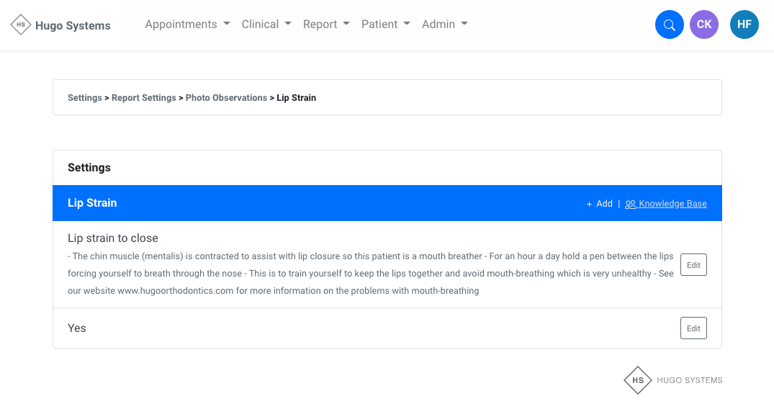Click the purple CK user avatar
774x404 pixels.
703,24
